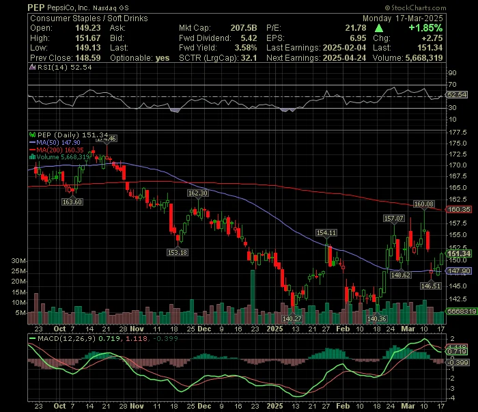Click the PEP (Daily) 151.34 legend entry
Viewport: 478px width, 412px height.
pos(72,135)
